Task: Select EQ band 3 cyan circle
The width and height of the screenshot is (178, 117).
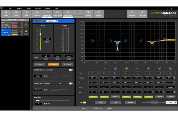Action: (x=115, y=68)
